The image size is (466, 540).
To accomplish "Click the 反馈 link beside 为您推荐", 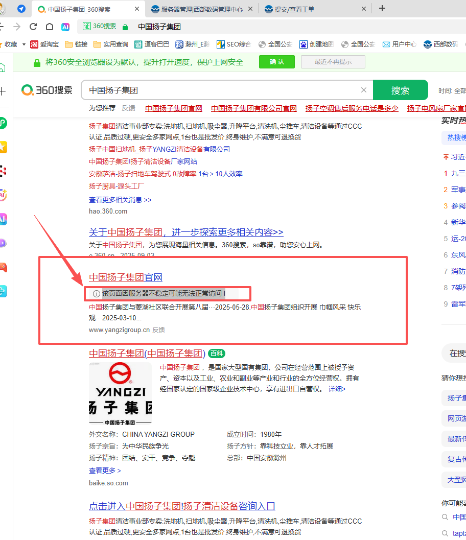I will tap(128, 108).
